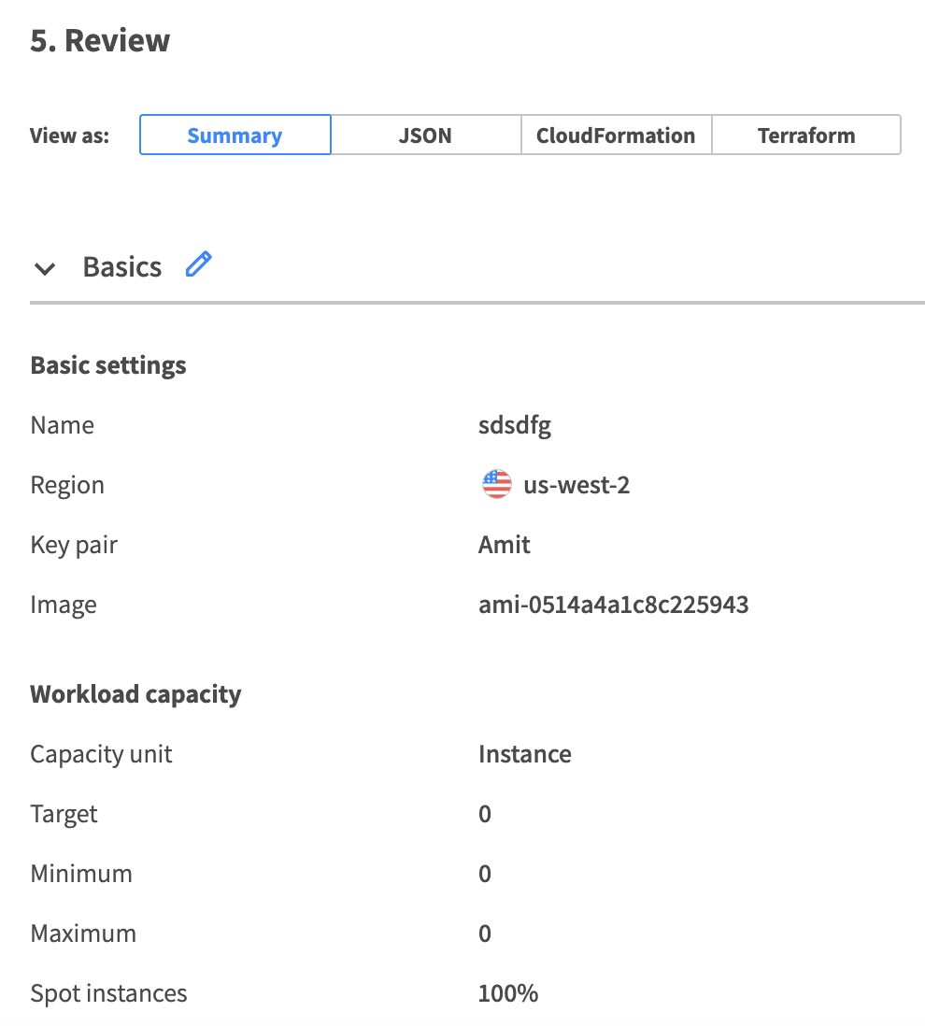Select the Terraform view tab

[x=805, y=135]
